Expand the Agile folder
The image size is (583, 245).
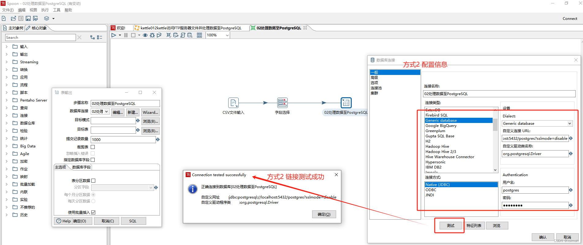(x=6, y=154)
